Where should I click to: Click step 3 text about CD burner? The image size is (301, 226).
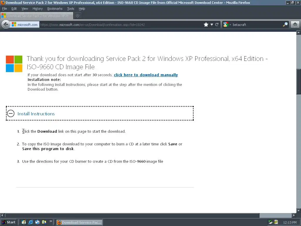click(93, 162)
